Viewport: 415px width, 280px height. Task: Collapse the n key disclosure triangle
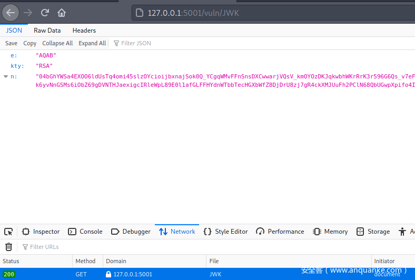[6, 76]
